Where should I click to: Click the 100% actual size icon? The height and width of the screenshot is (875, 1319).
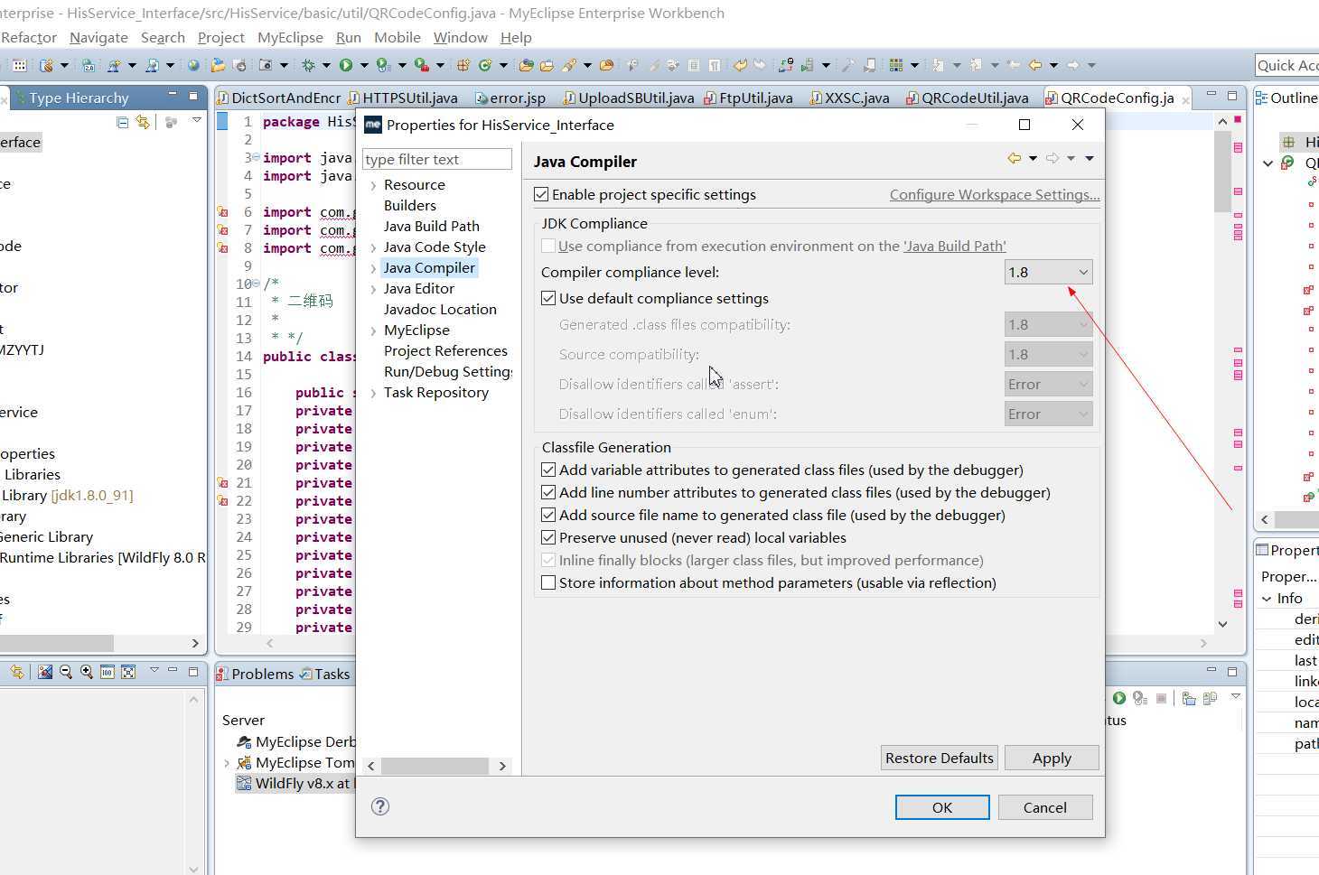point(107,672)
